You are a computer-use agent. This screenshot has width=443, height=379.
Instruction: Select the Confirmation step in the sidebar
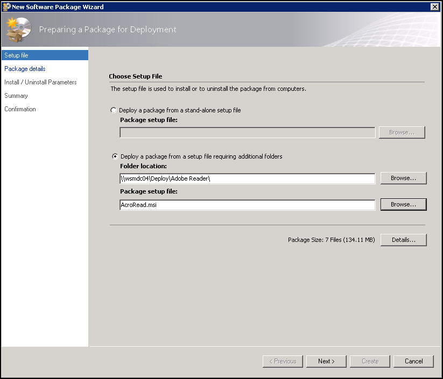click(x=20, y=109)
